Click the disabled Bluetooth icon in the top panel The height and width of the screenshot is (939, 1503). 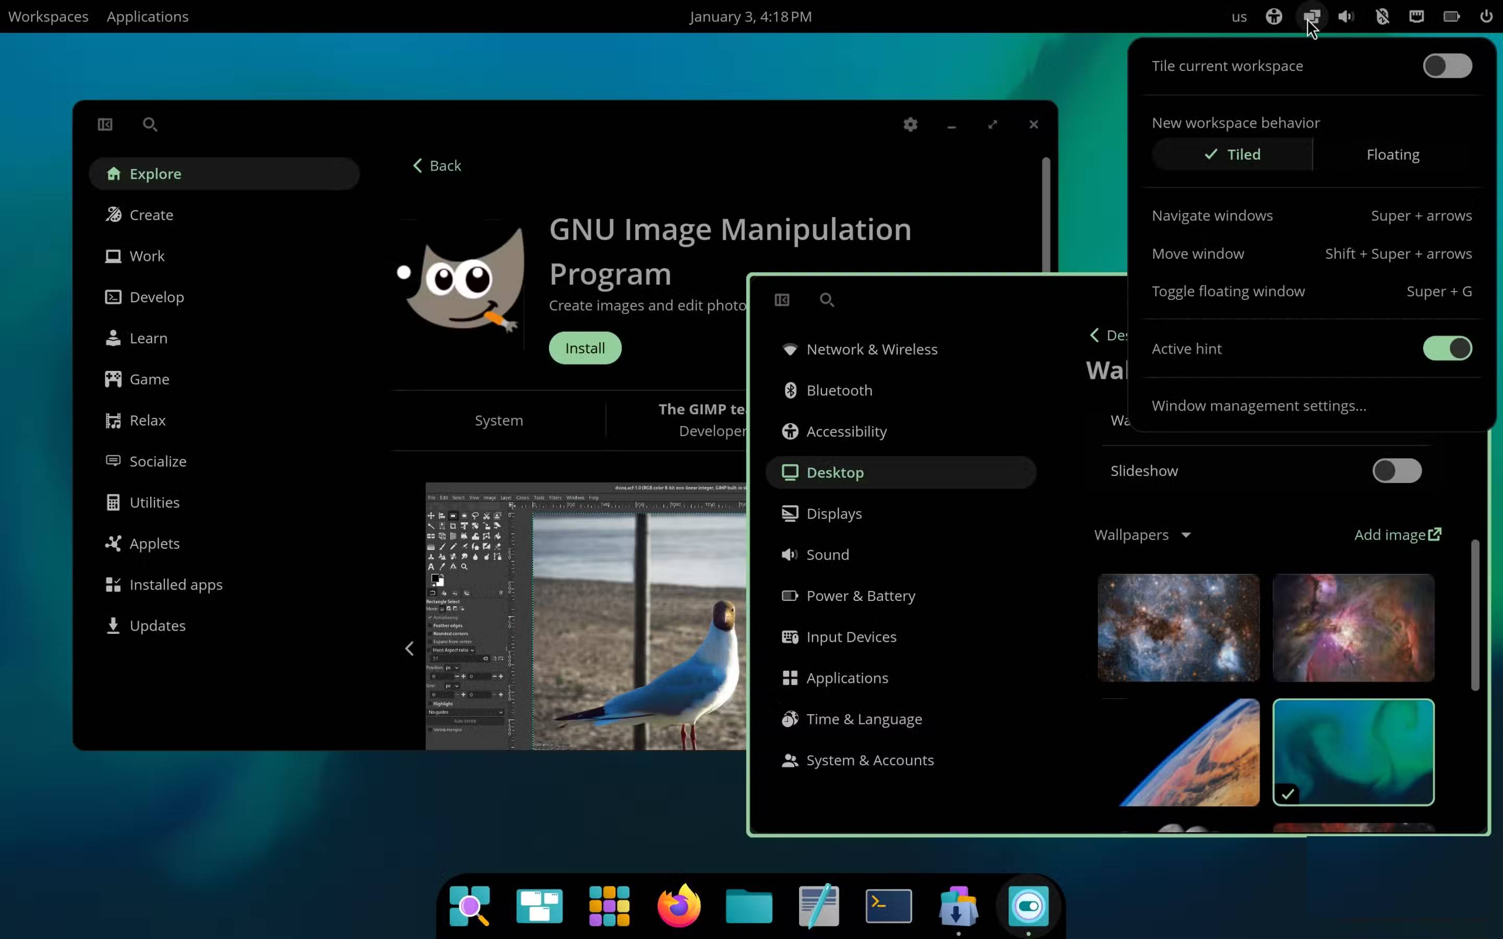pos(1382,16)
